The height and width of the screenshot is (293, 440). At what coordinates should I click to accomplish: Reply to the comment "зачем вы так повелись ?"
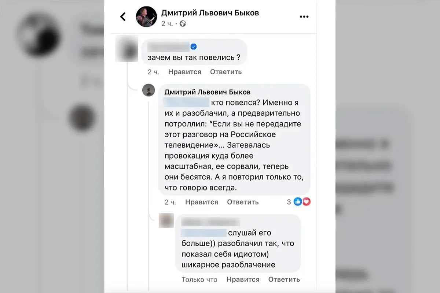[x=226, y=72]
